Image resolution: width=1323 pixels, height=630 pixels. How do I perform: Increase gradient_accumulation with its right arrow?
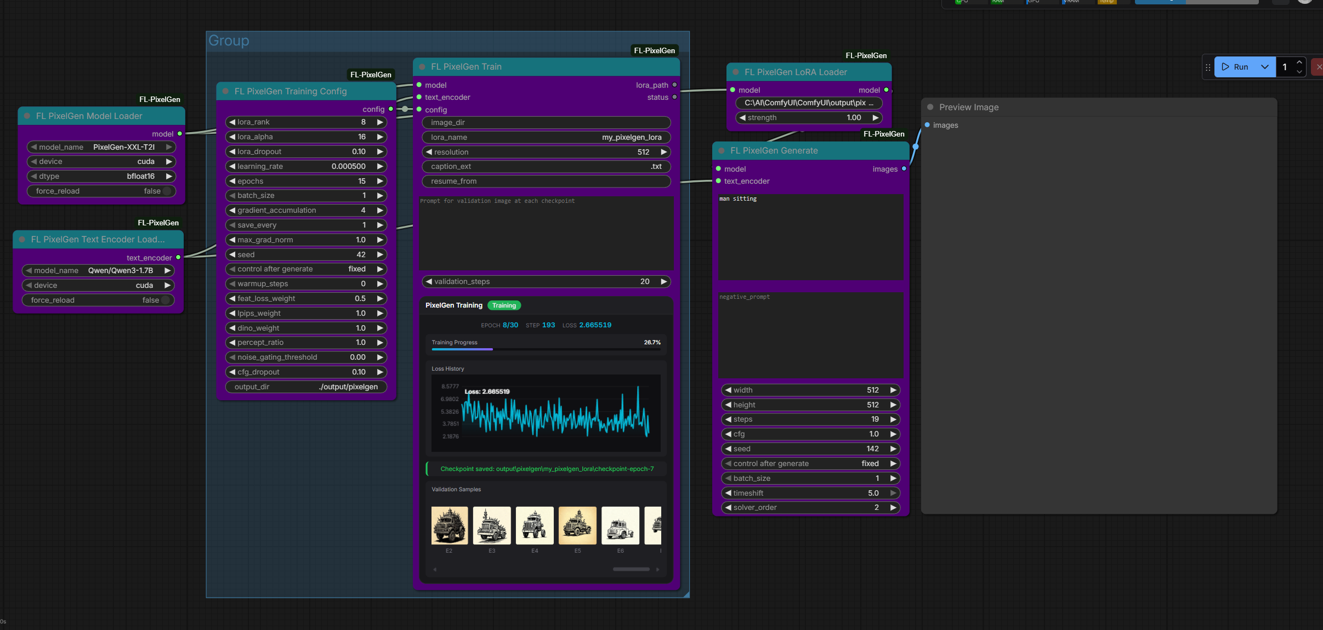pos(380,211)
